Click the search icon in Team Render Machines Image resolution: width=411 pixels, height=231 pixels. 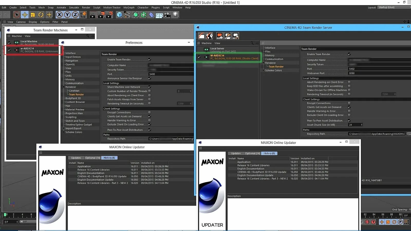click(x=88, y=36)
